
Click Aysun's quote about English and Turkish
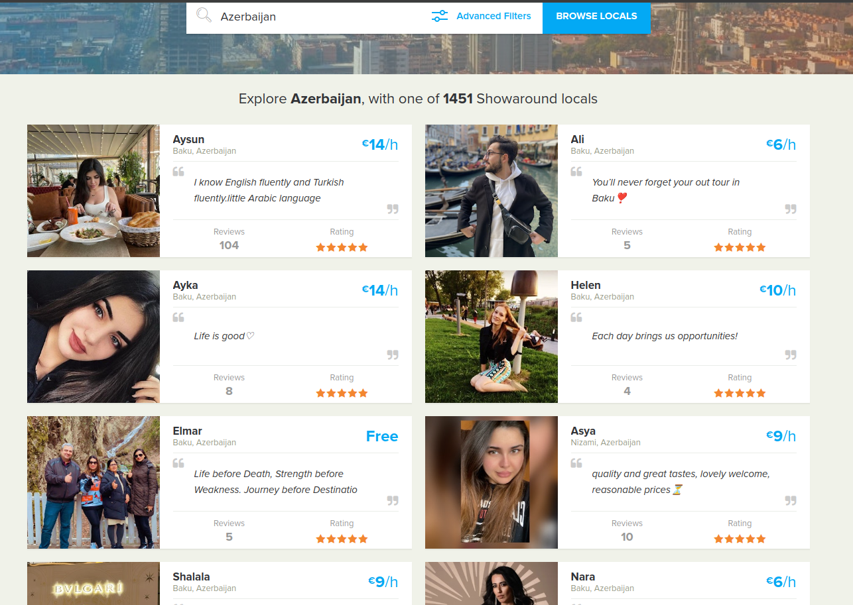tap(269, 190)
